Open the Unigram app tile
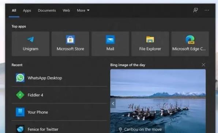This screenshot has height=133, width=218. pyautogui.click(x=31, y=44)
